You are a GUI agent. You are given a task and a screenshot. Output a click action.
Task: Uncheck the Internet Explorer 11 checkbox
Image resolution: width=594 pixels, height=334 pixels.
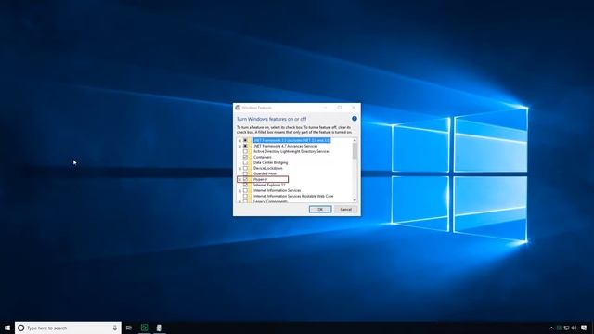(x=245, y=185)
